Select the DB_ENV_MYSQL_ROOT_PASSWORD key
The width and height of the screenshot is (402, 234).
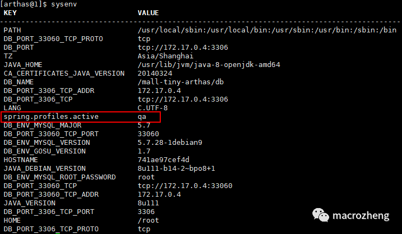(x=60, y=177)
